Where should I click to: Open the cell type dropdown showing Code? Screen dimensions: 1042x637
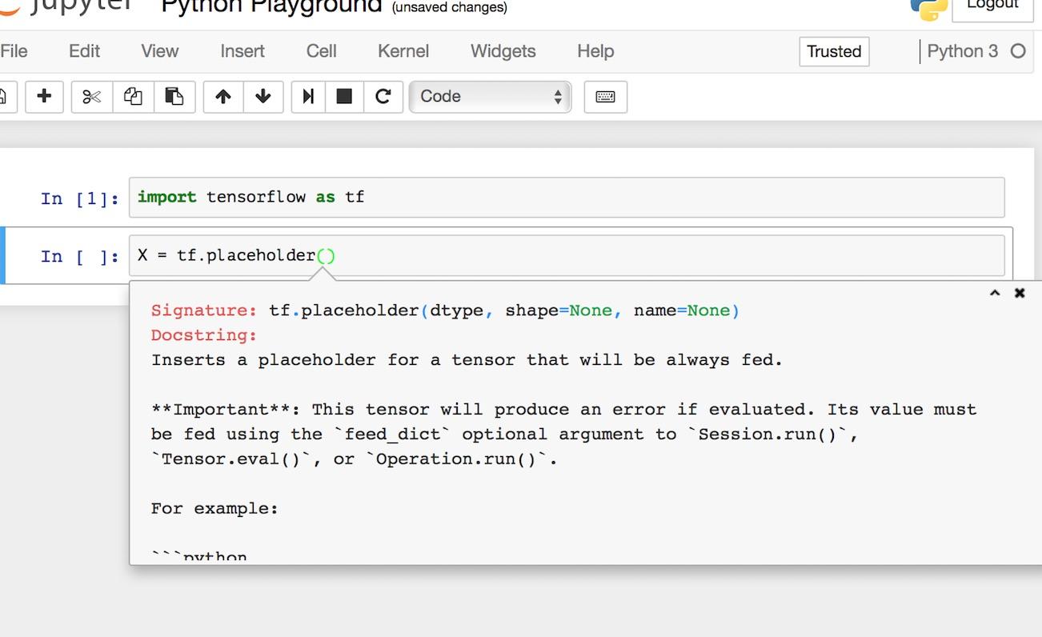(x=490, y=97)
